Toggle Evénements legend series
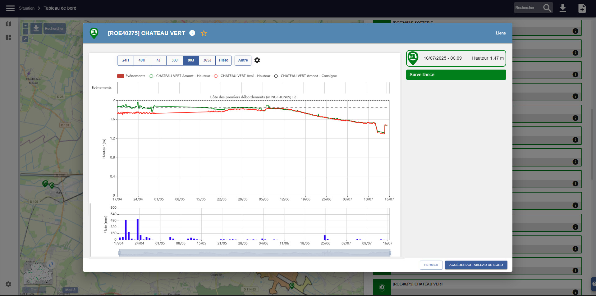Viewport: 596px width, 296px height. pos(131,76)
